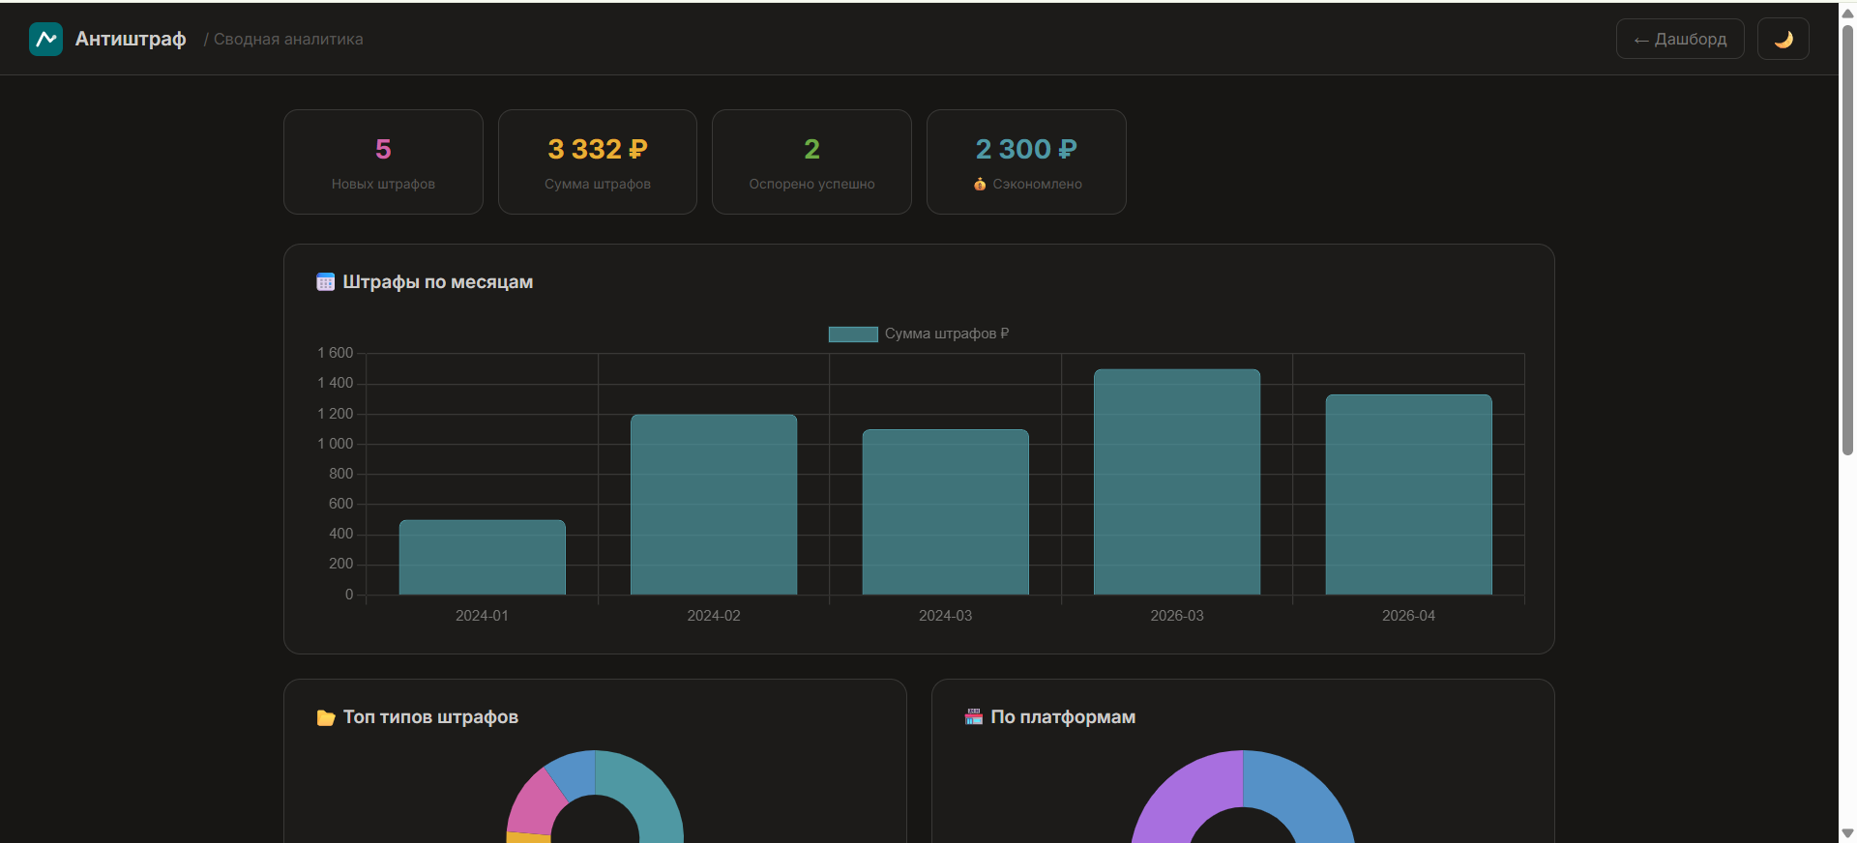Image resolution: width=1857 pixels, height=843 pixels.
Task: Click the folder icon beside Топ типов штрафов
Action: pyautogui.click(x=325, y=717)
